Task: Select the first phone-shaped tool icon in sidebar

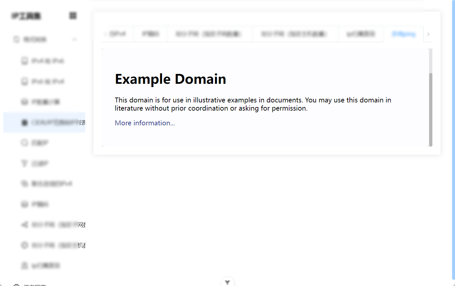Action: tap(25, 61)
